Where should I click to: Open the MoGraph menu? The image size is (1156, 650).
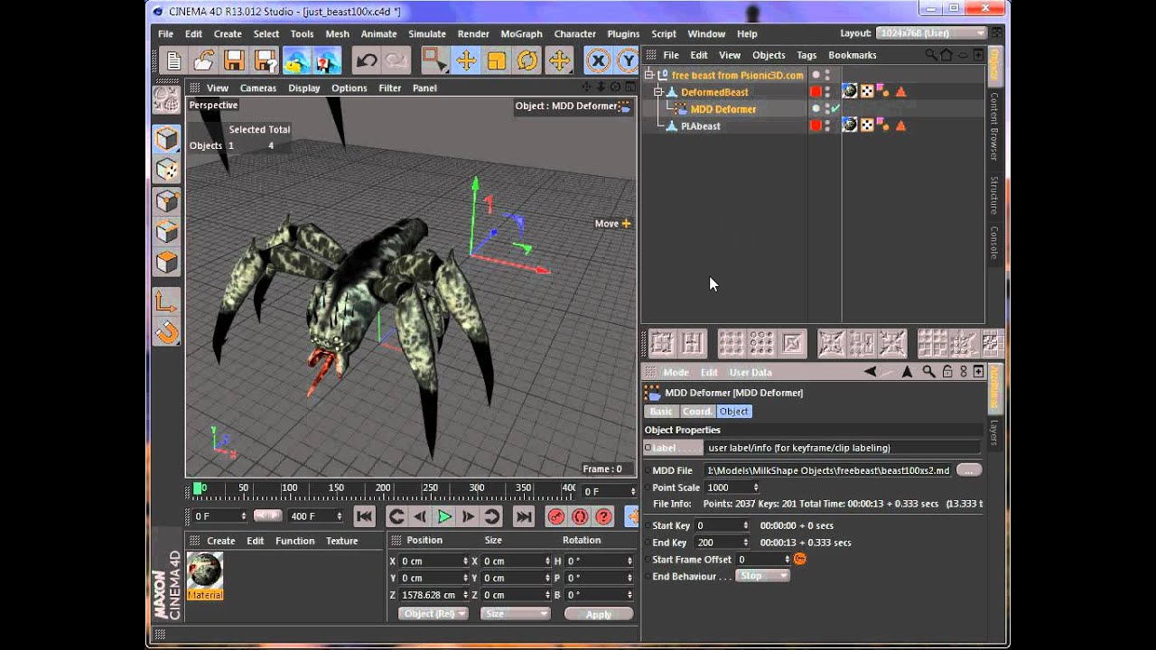(x=521, y=33)
